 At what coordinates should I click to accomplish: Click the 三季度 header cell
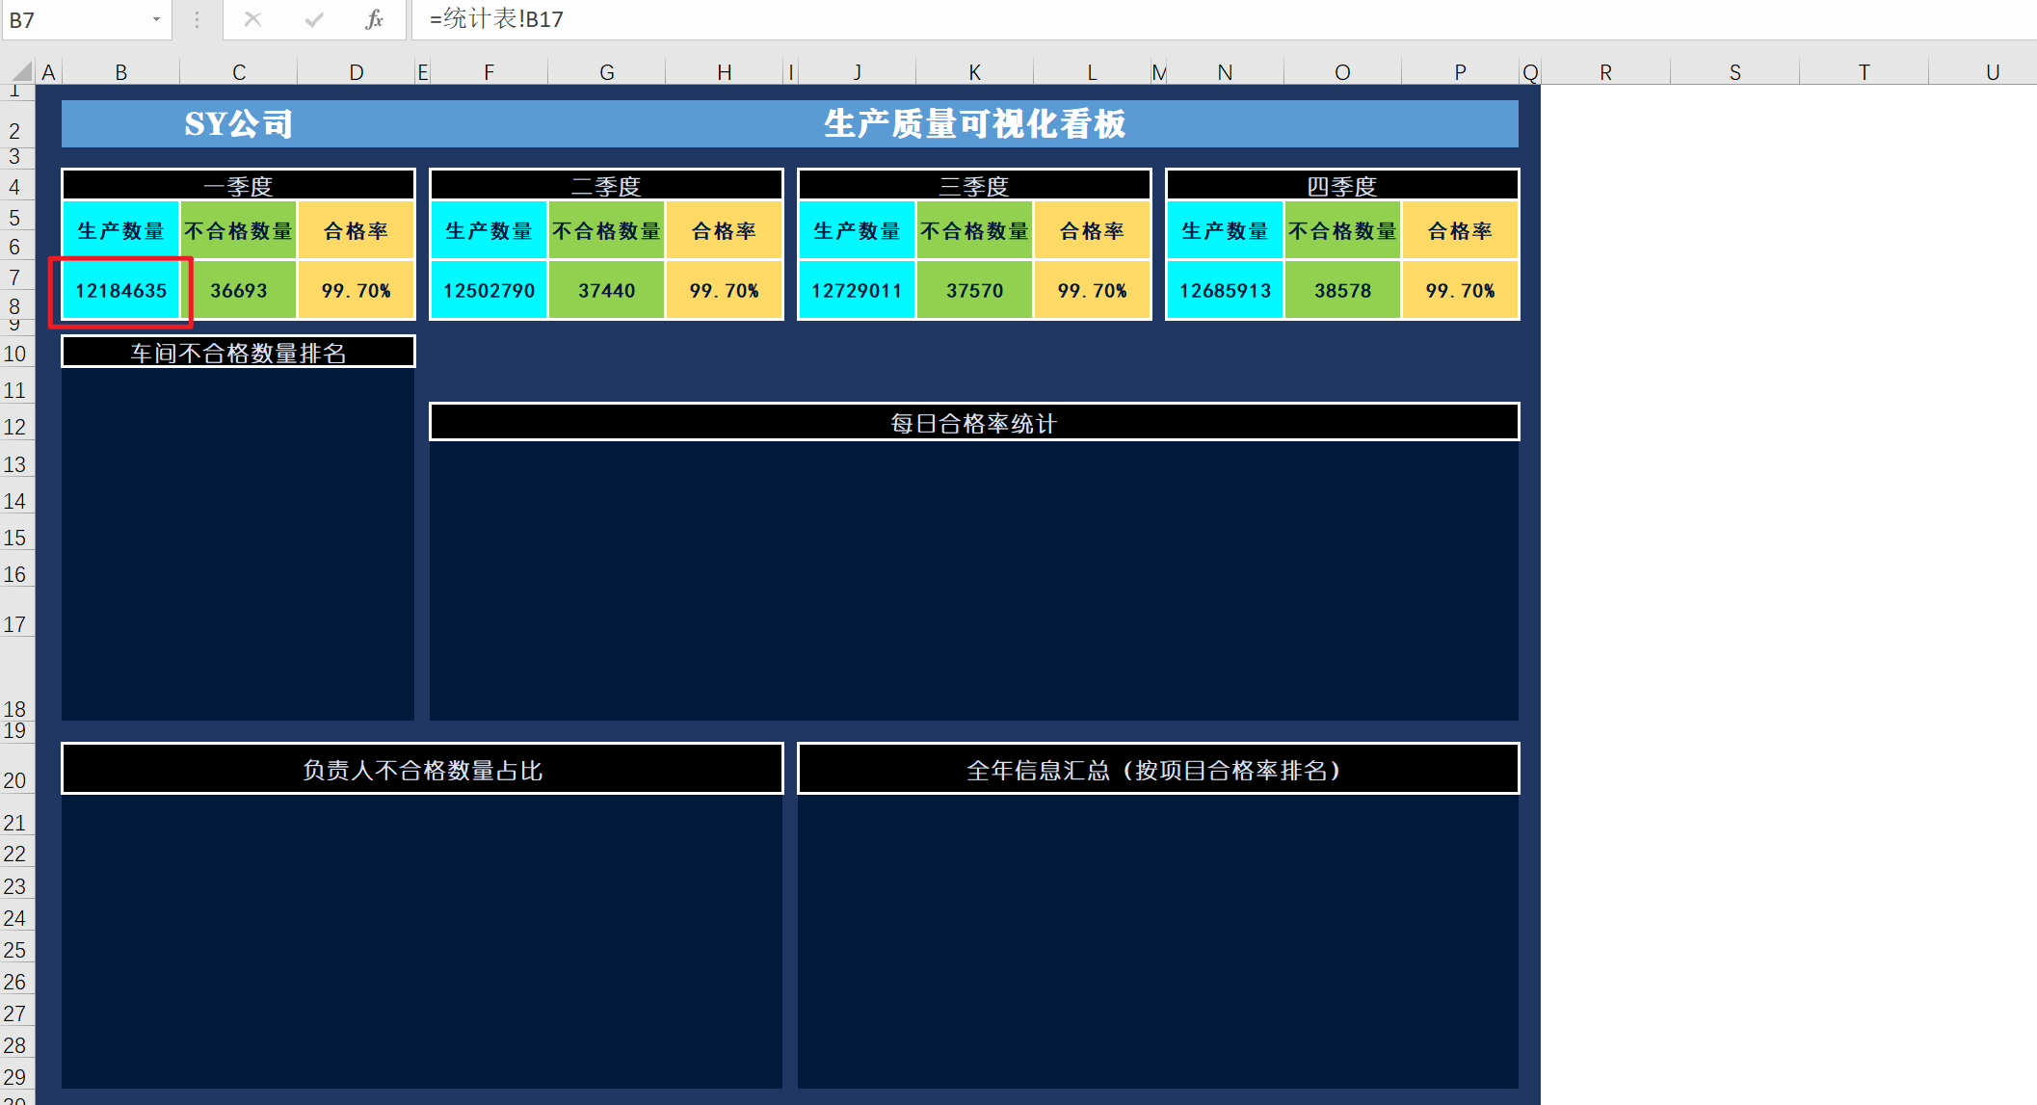pyautogui.click(x=974, y=185)
